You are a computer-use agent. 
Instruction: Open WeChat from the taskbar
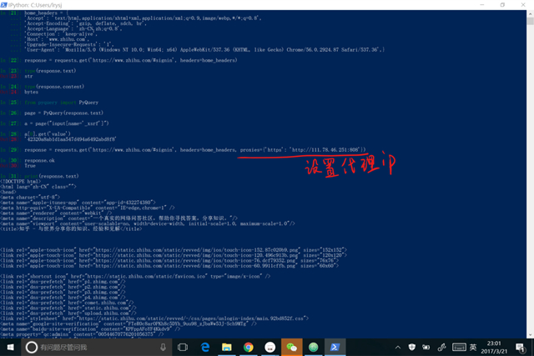tap(291, 347)
